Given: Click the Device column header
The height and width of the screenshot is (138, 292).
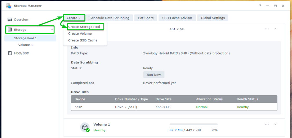Looking at the screenshot, I should click(x=80, y=99).
